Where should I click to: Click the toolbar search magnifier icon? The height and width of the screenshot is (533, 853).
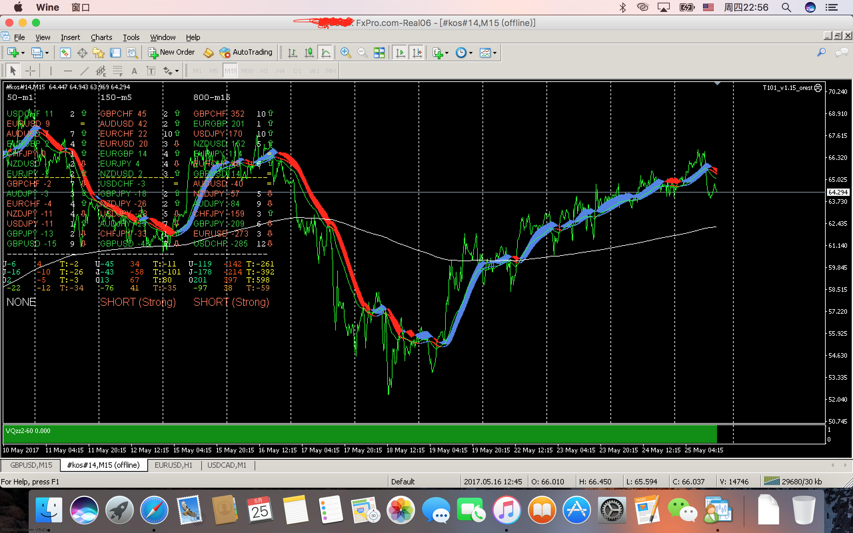[x=821, y=53]
